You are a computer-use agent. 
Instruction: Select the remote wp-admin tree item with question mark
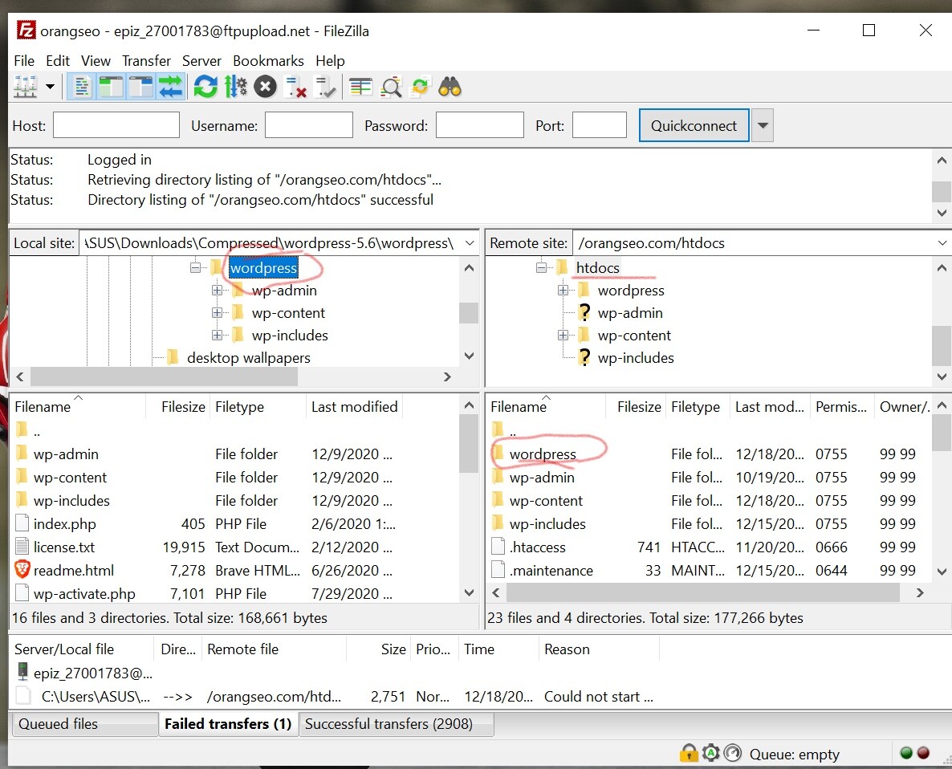pyautogui.click(x=630, y=312)
